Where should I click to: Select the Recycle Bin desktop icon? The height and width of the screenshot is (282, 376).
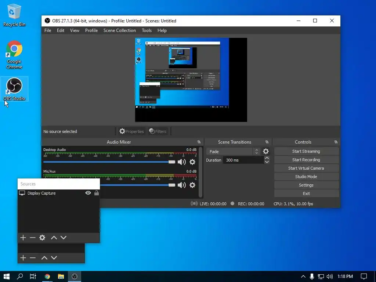tap(14, 15)
